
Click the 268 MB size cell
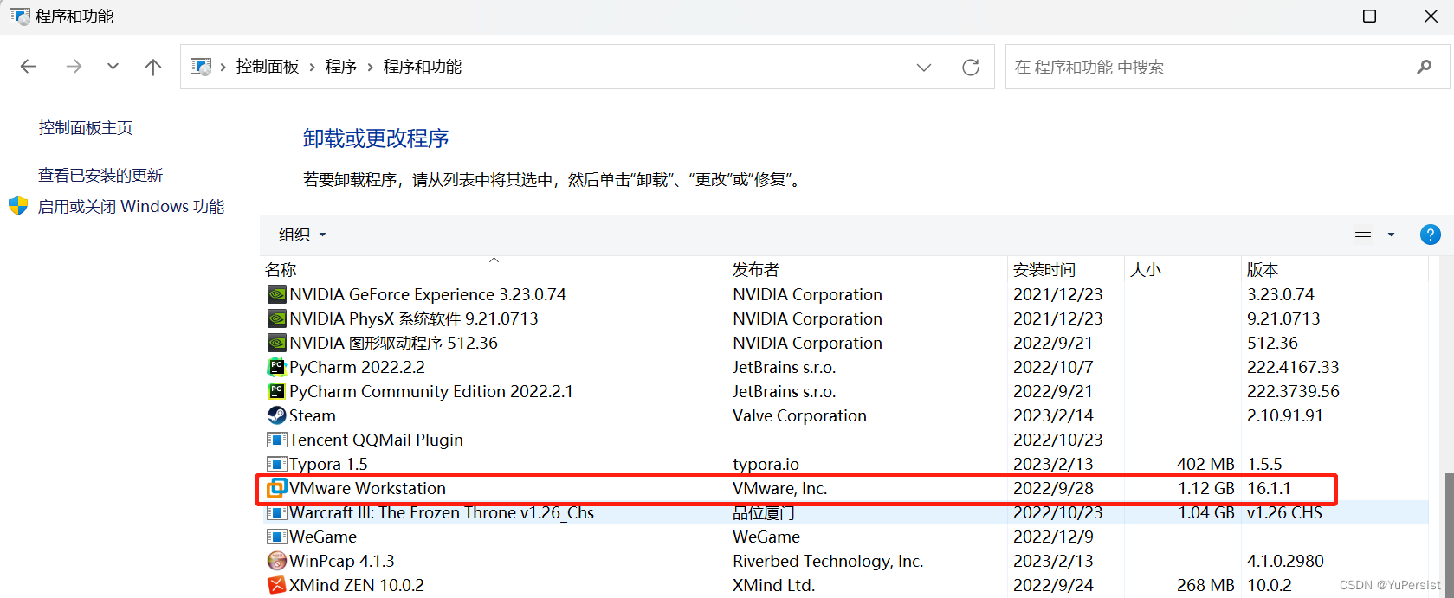tap(1205, 585)
